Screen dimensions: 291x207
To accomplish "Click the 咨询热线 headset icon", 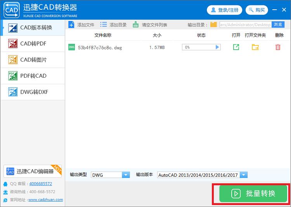I will tap(5, 192).
